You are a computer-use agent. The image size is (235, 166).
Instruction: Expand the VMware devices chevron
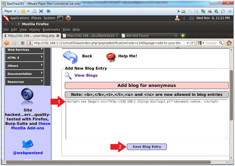click(x=178, y=11)
